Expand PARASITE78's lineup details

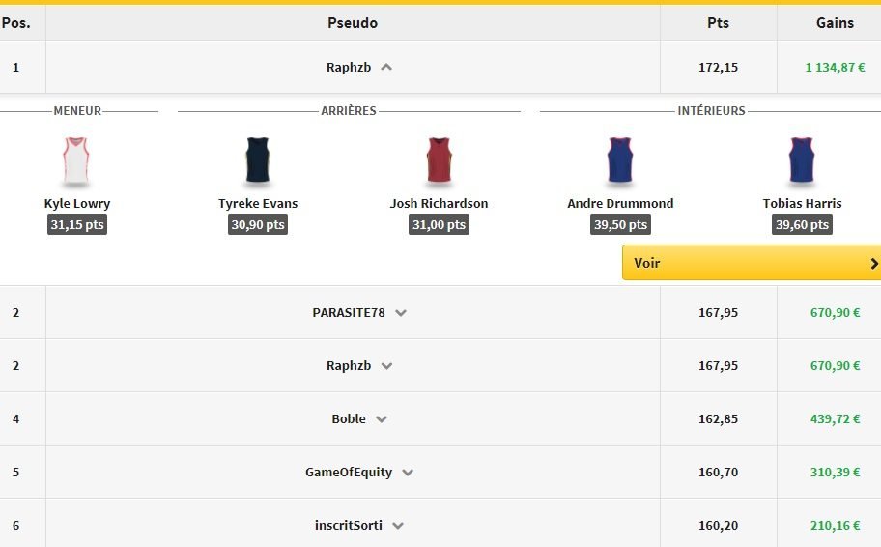coord(402,313)
